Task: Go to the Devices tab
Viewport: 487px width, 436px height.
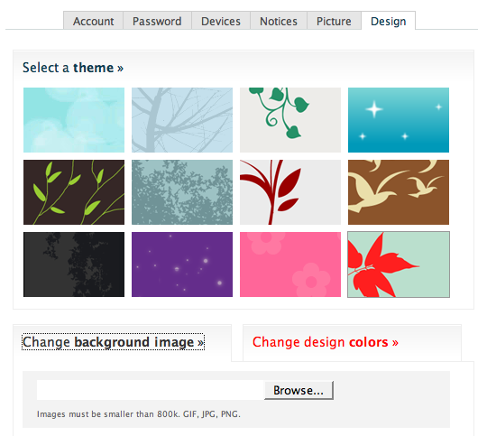Action: click(221, 21)
